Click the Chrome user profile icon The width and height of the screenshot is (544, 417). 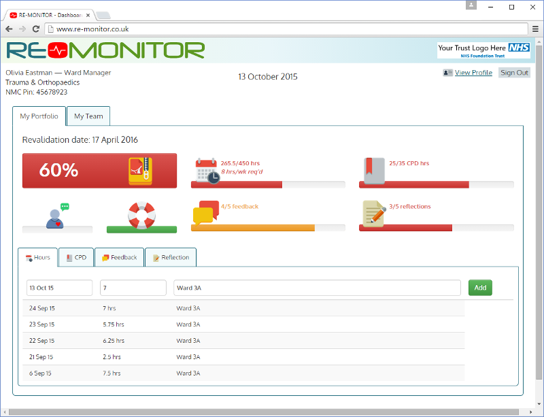coord(471,5)
